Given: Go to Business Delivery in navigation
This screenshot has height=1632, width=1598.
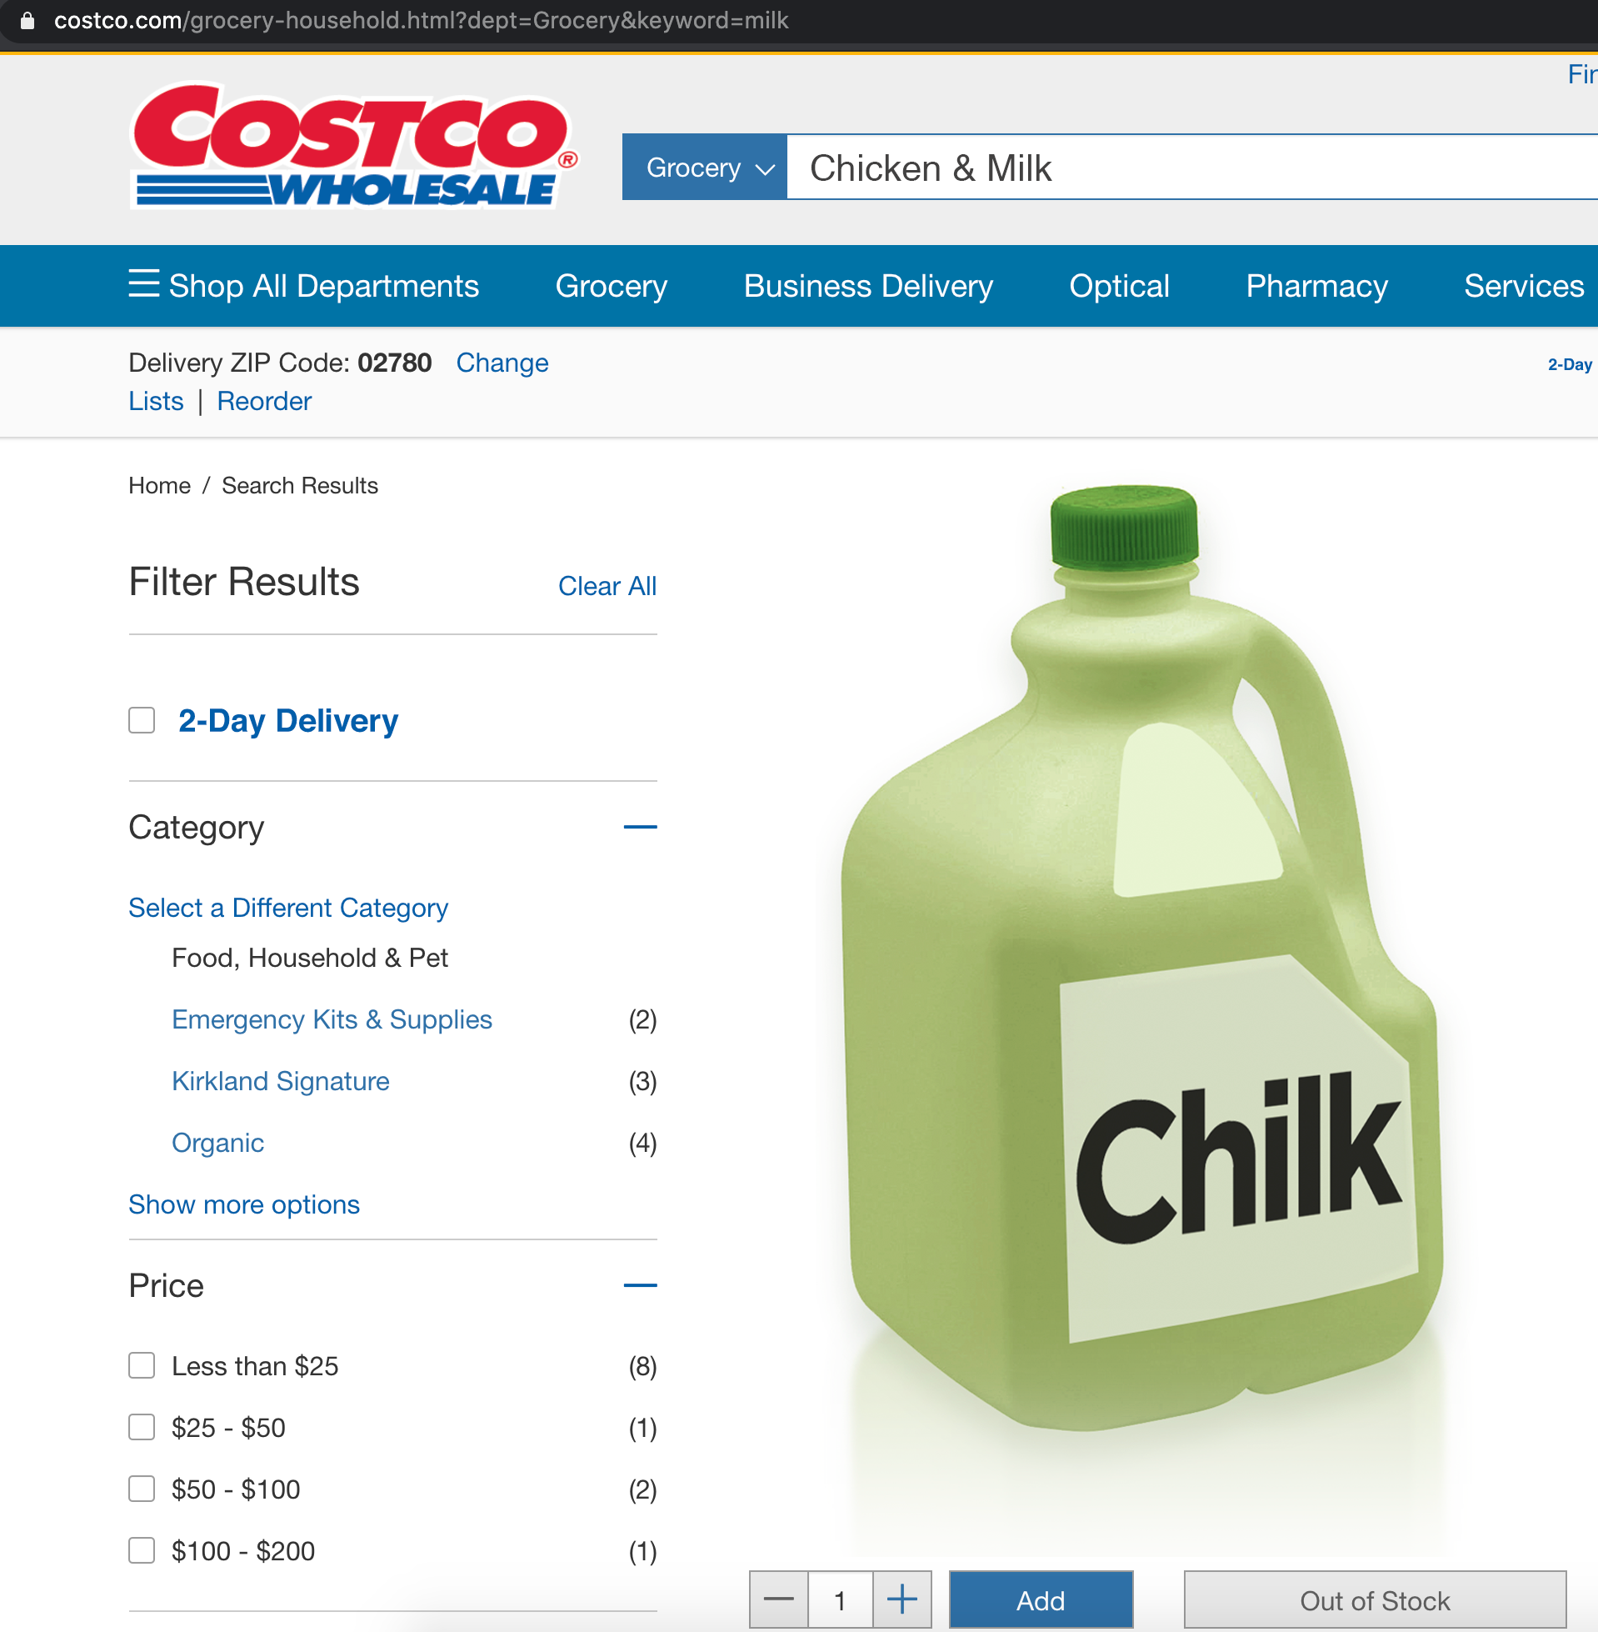Looking at the screenshot, I should click(x=868, y=285).
